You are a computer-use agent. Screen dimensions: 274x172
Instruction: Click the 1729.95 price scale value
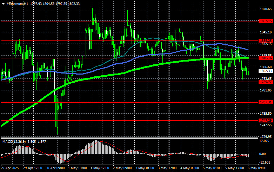click(x=266, y=136)
